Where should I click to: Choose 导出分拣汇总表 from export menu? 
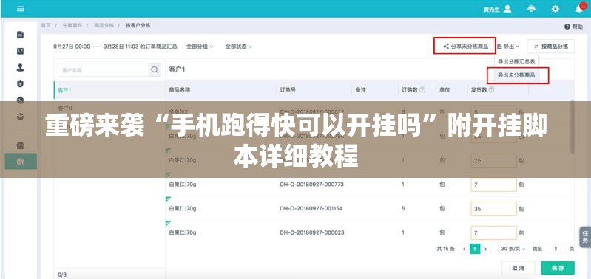pos(516,62)
